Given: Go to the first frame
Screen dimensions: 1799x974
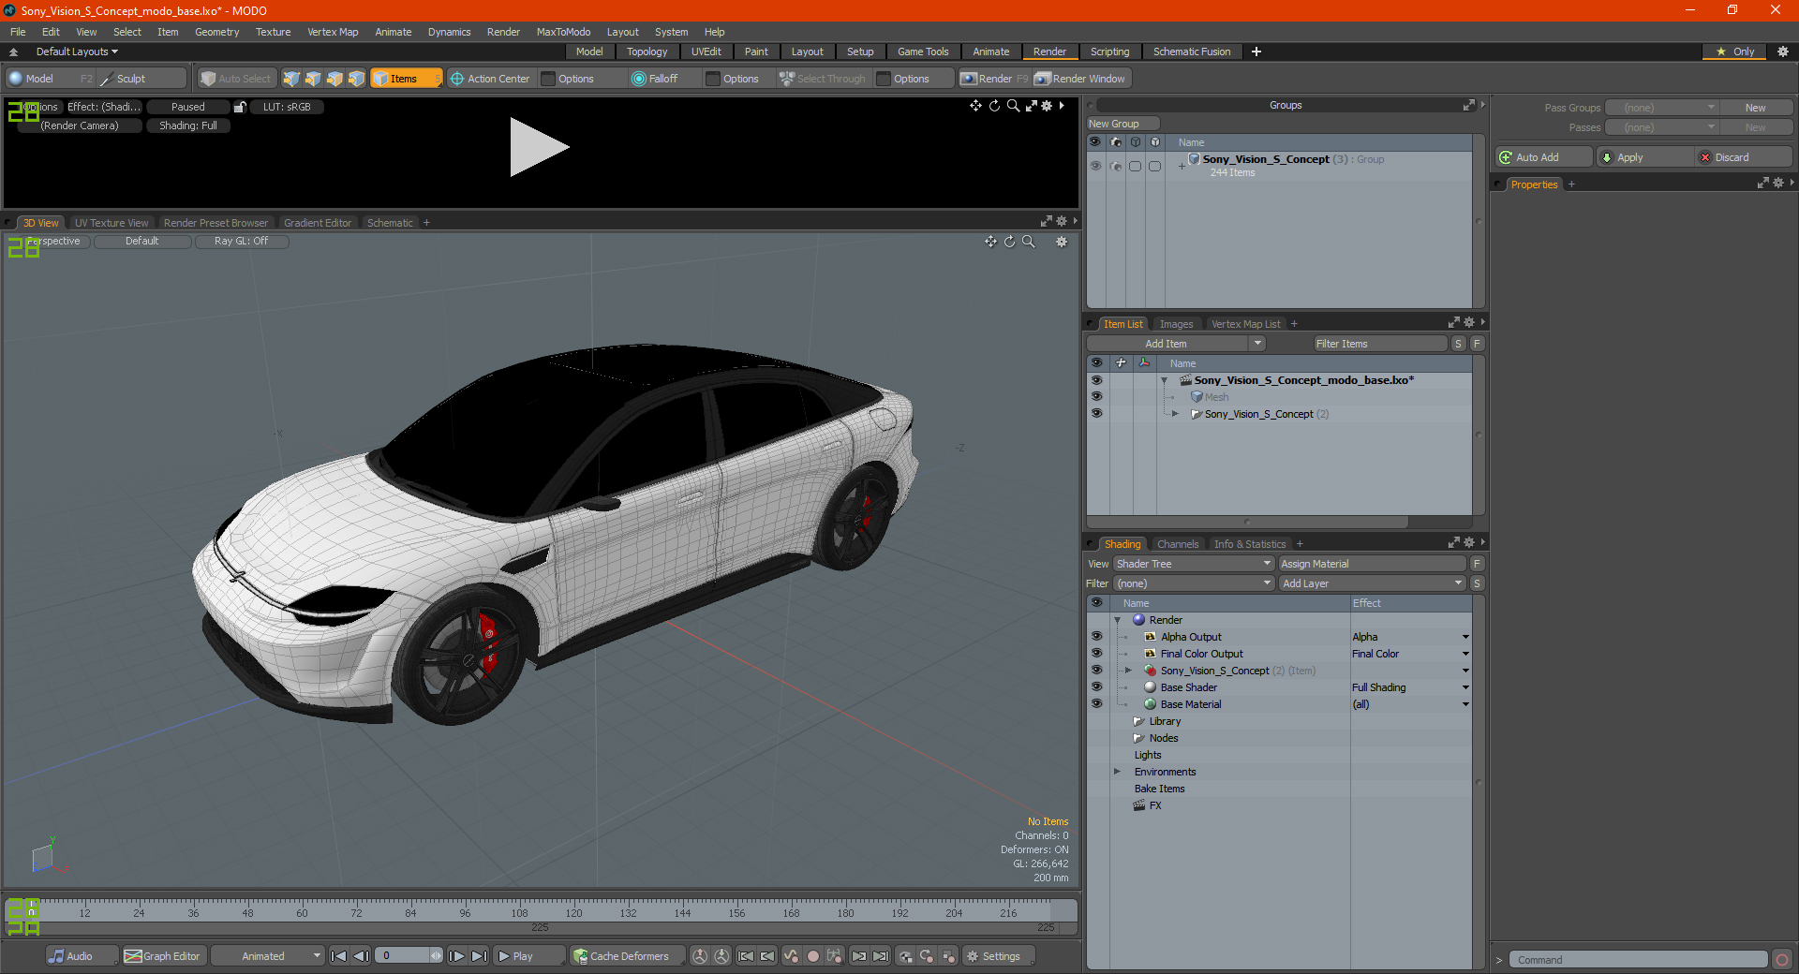Looking at the screenshot, I should [x=339, y=956].
